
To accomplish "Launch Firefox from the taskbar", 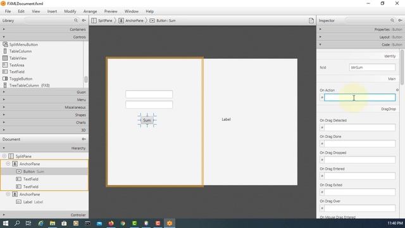I will [x=111, y=224].
